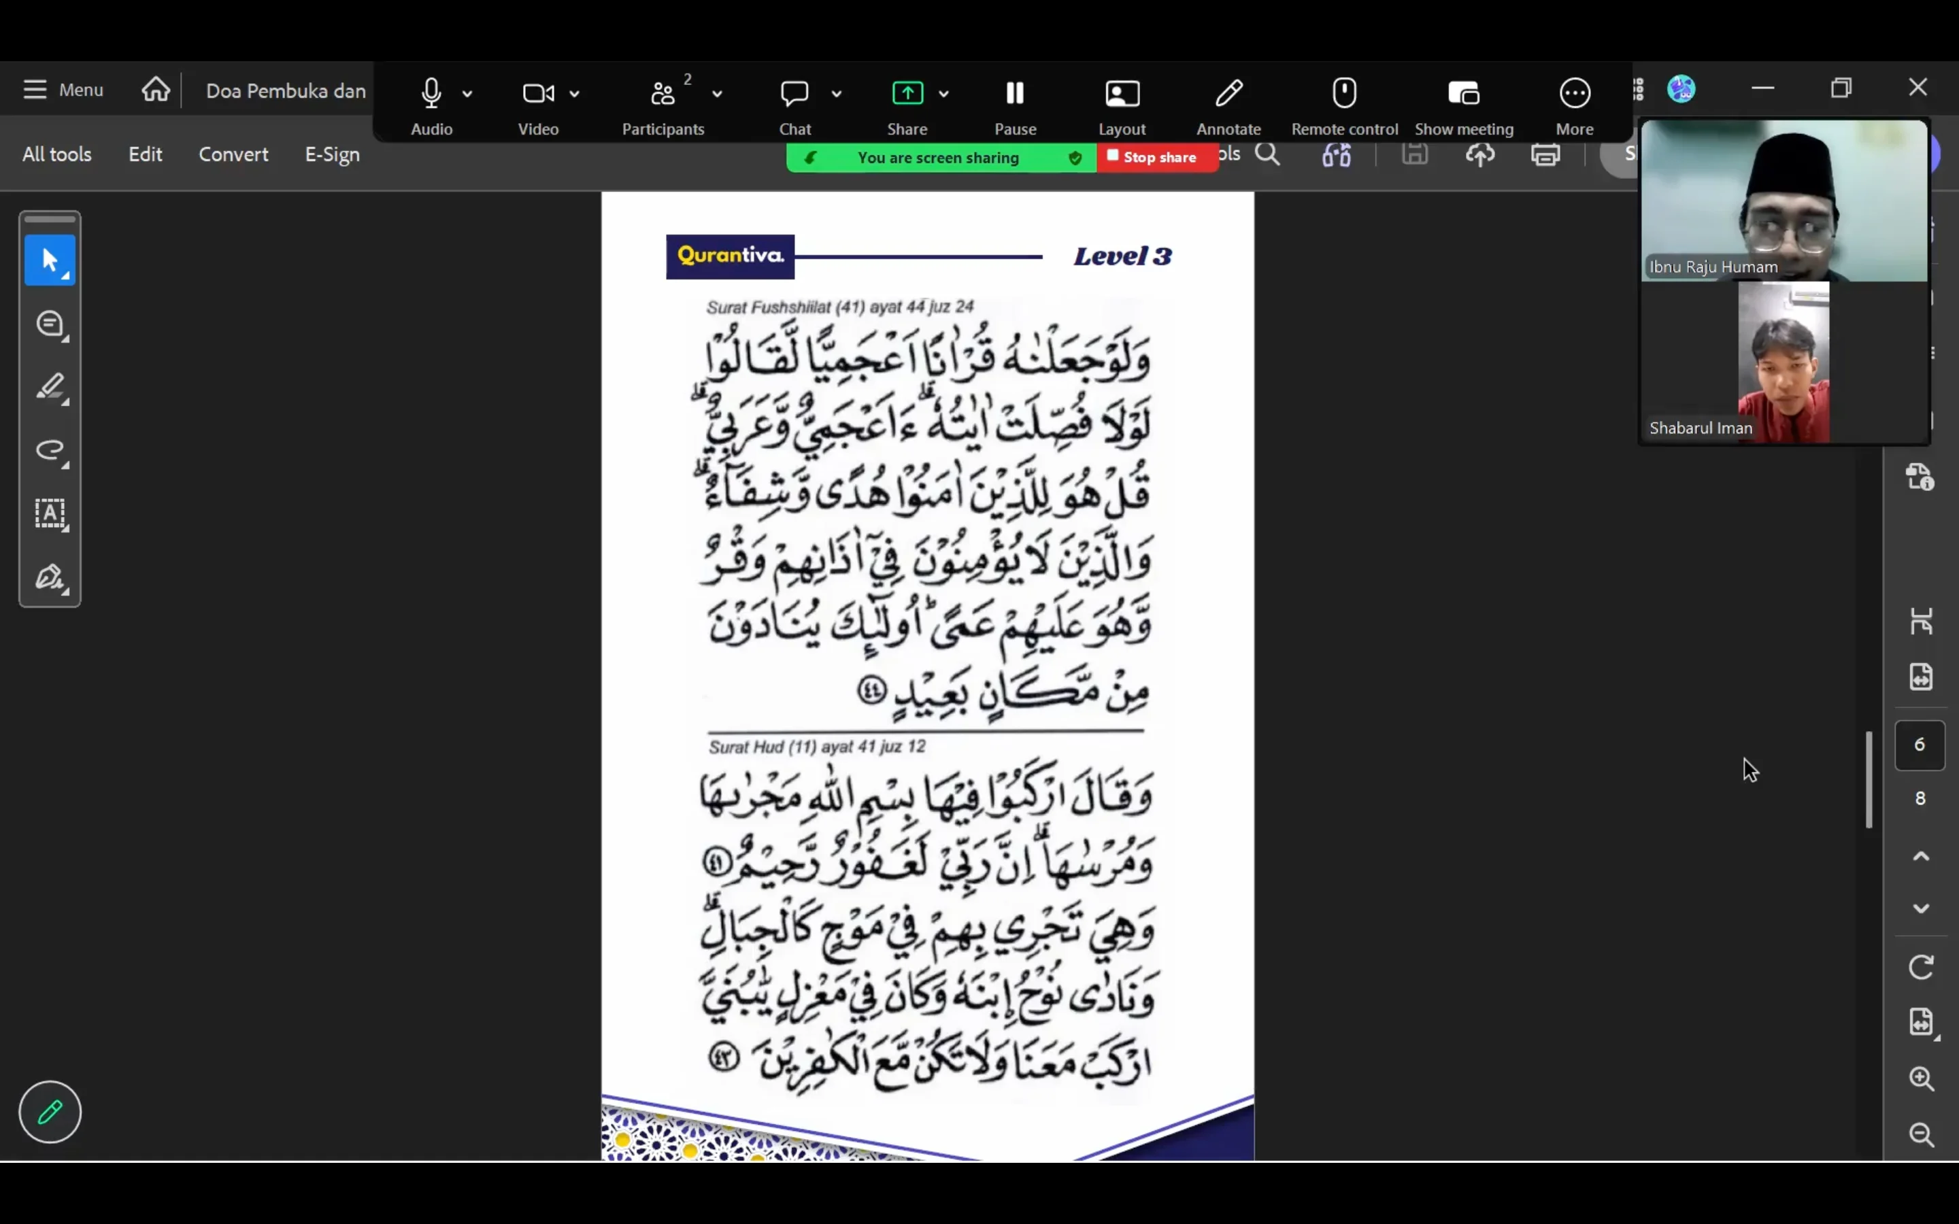Click the print icon
The height and width of the screenshot is (1224, 1959).
tap(1545, 154)
